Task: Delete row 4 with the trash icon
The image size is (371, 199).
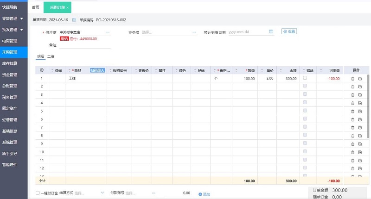Action: pyautogui.click(x=352, y=103)
